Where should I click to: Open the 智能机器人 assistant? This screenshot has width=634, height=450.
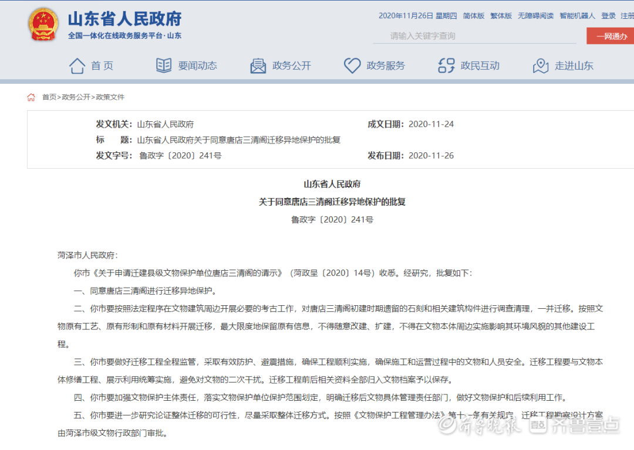click(577, 16)
